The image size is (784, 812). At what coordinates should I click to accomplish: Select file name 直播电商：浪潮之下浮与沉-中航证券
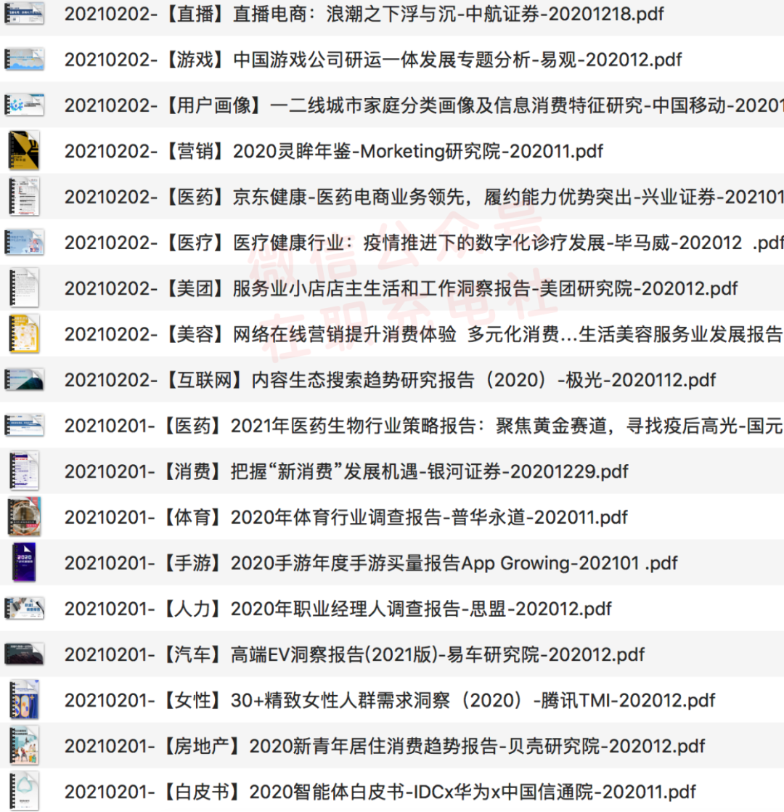point(364,14)
